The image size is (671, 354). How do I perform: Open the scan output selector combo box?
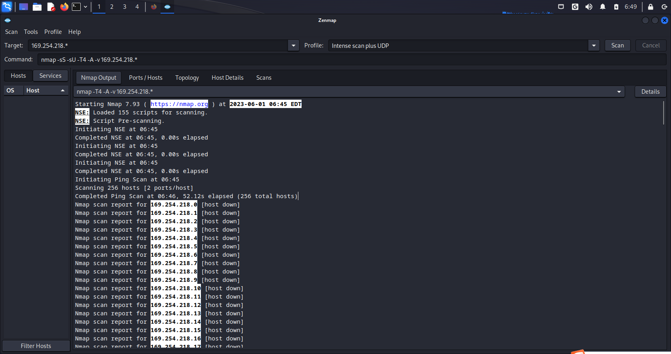(349, 92)
